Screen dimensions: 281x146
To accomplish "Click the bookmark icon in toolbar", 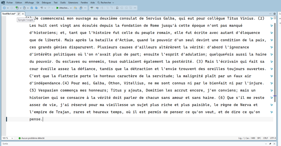I will point(97,8).
